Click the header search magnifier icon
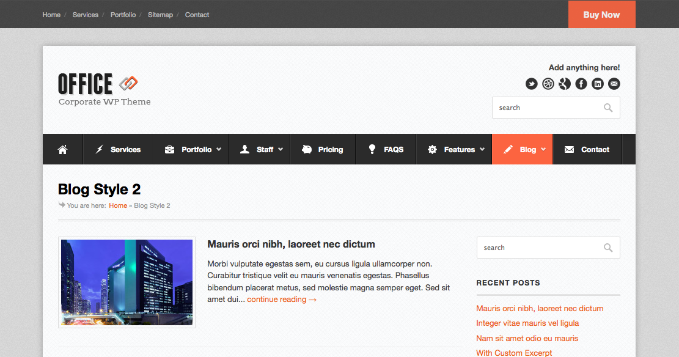 pyautogui.click(x=608, y=108)
